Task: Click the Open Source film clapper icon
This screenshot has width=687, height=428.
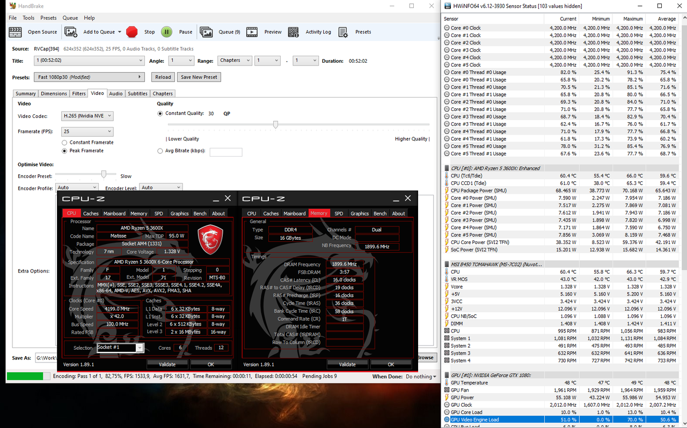Action: tap(16, 32)
